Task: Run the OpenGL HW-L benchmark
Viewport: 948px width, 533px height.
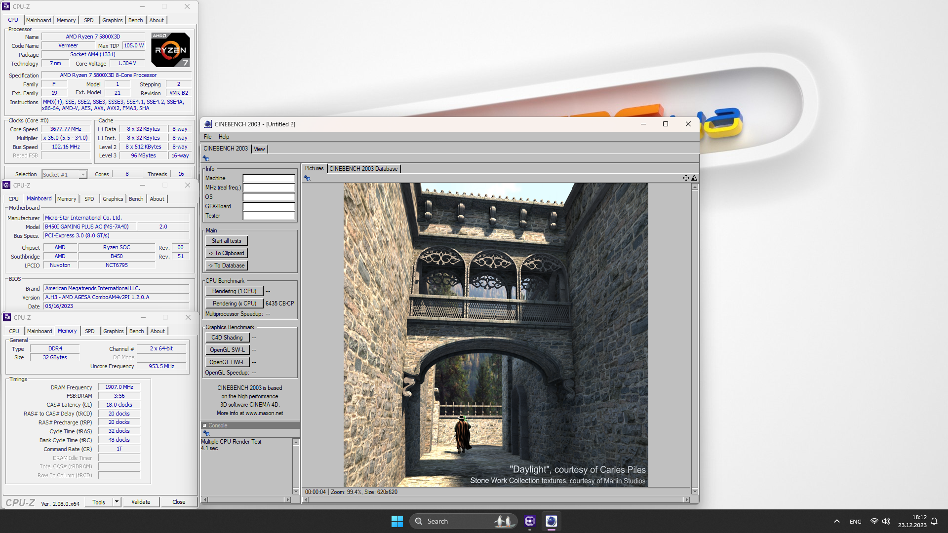Action: point(227,362)
